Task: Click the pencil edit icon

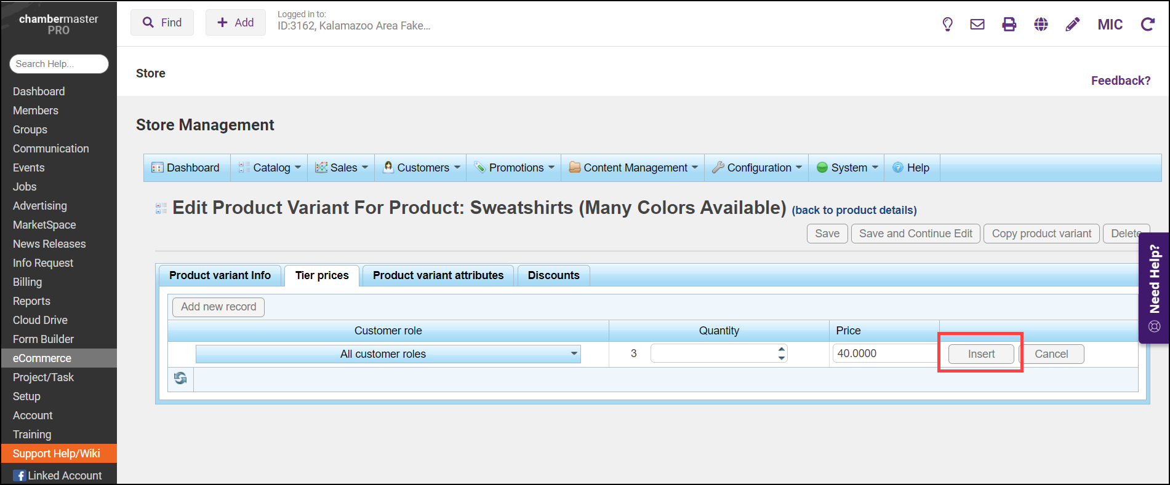Action: click(1073, 25)
